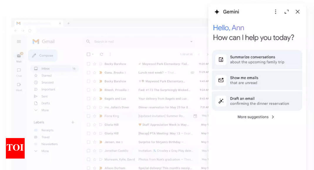The width and height of the screenshot is (314, 170).
Task: Create a new label with plus icon
Action: (73, 122)
